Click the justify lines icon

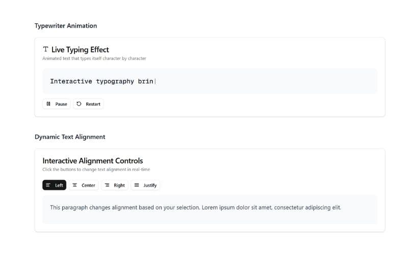(137, 185)
